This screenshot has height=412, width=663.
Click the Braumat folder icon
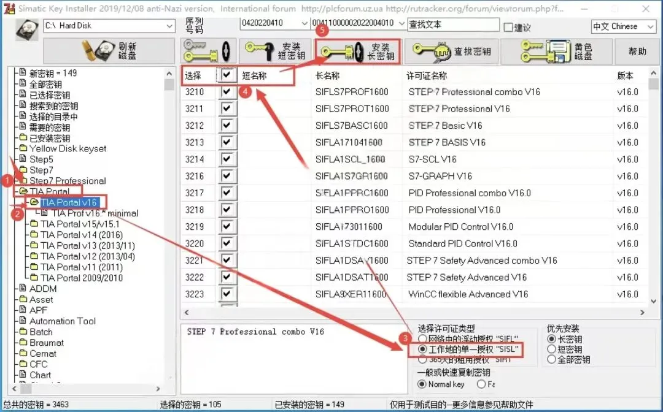[23, 342]
